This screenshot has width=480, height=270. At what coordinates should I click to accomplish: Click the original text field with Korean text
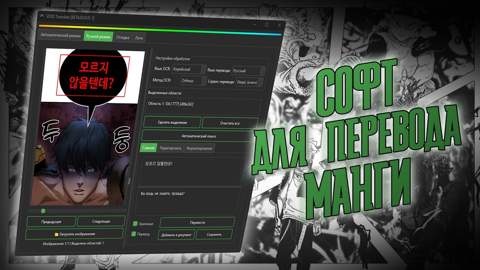point(192,171)
